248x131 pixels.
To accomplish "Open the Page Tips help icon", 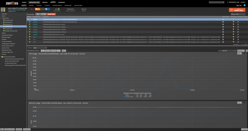I will 245,5.
